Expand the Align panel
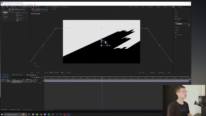206x116 pixels. pos(175,37)
